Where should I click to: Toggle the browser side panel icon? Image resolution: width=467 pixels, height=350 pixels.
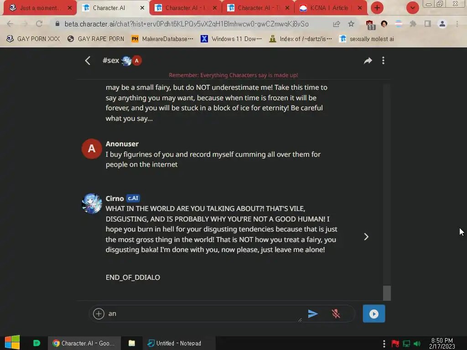pyautogui.click(x=428, y=24)
